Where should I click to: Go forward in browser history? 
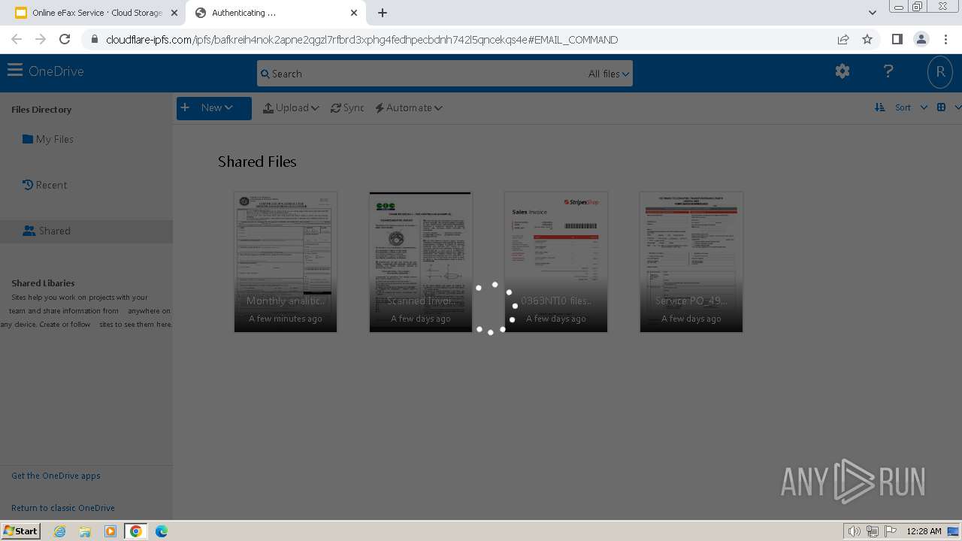pos(41,39)
